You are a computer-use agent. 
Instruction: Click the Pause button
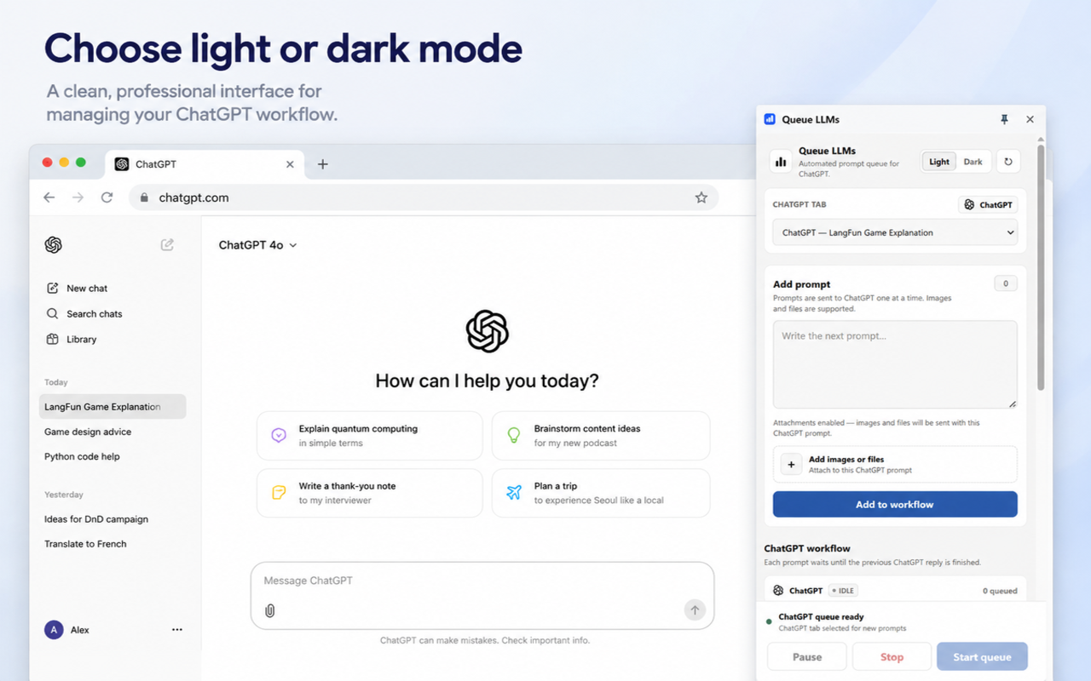(x=807, y=657)
